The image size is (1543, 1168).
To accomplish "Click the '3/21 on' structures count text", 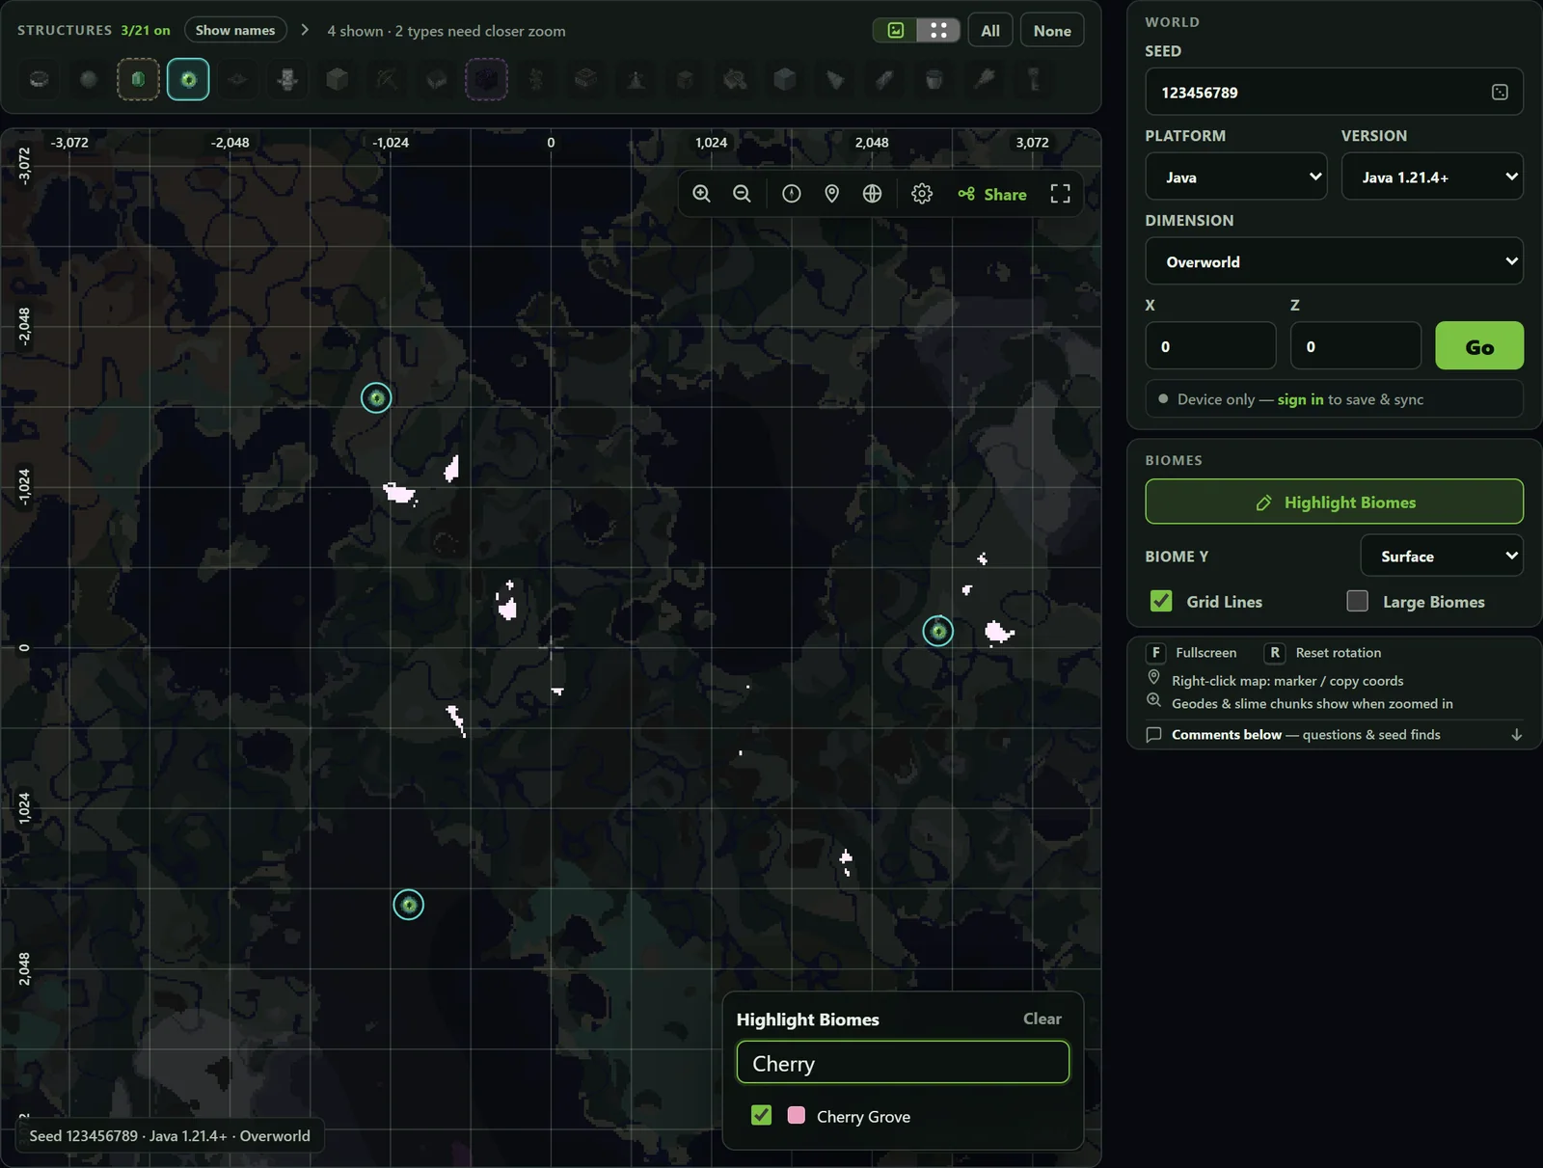I will coord(146,30).
